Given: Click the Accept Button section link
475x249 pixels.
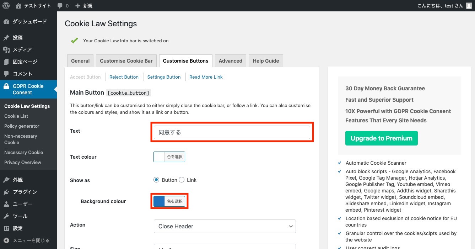Looking at the screenshot, I should [85, 77].
